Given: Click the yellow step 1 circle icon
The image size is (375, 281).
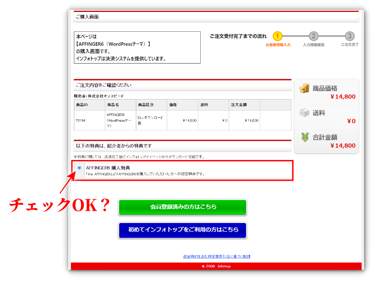Looking at the screenshot, I should pyautogui.click(x=277, y=36).
